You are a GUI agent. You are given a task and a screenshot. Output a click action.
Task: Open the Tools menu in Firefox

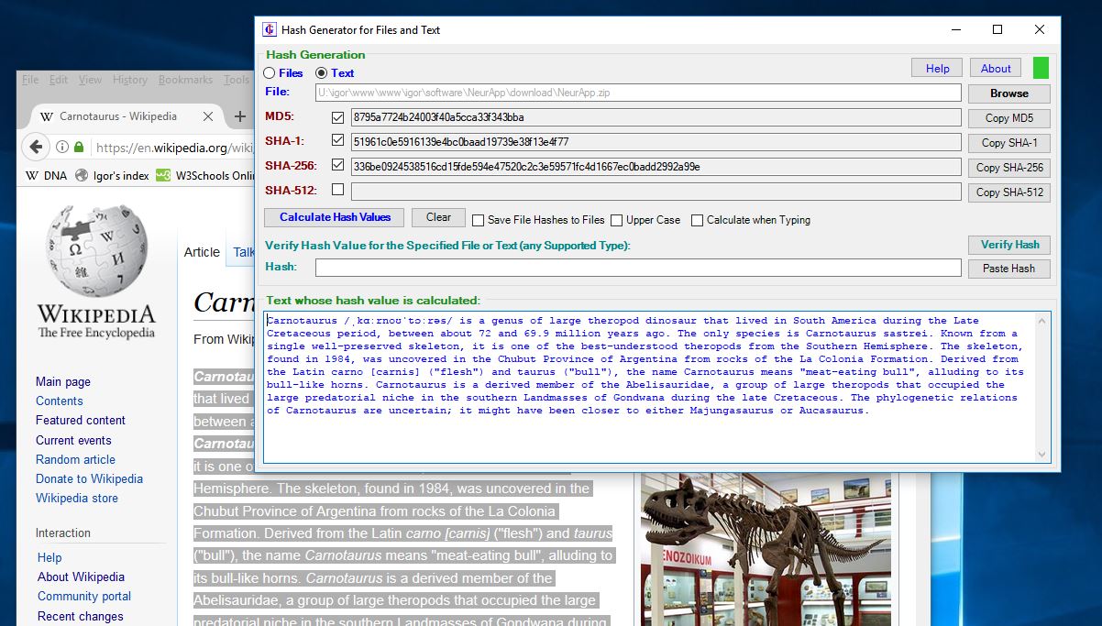(237, 80)
